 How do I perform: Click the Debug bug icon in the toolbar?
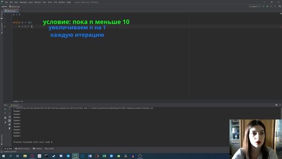(267, 6)
